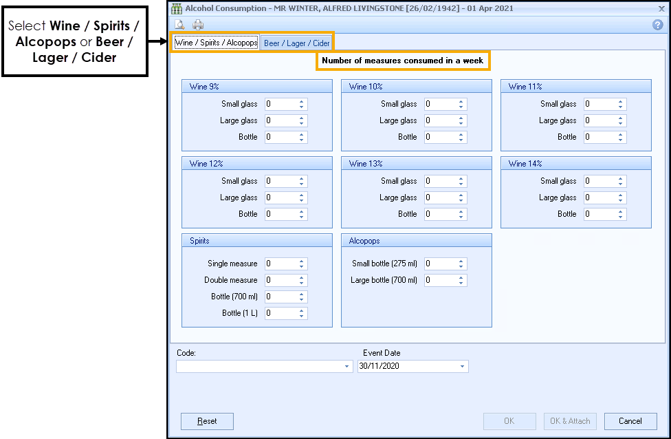
Task: Click the Alcohol Consumption title bar icon
Action: (x=177, y=8)
